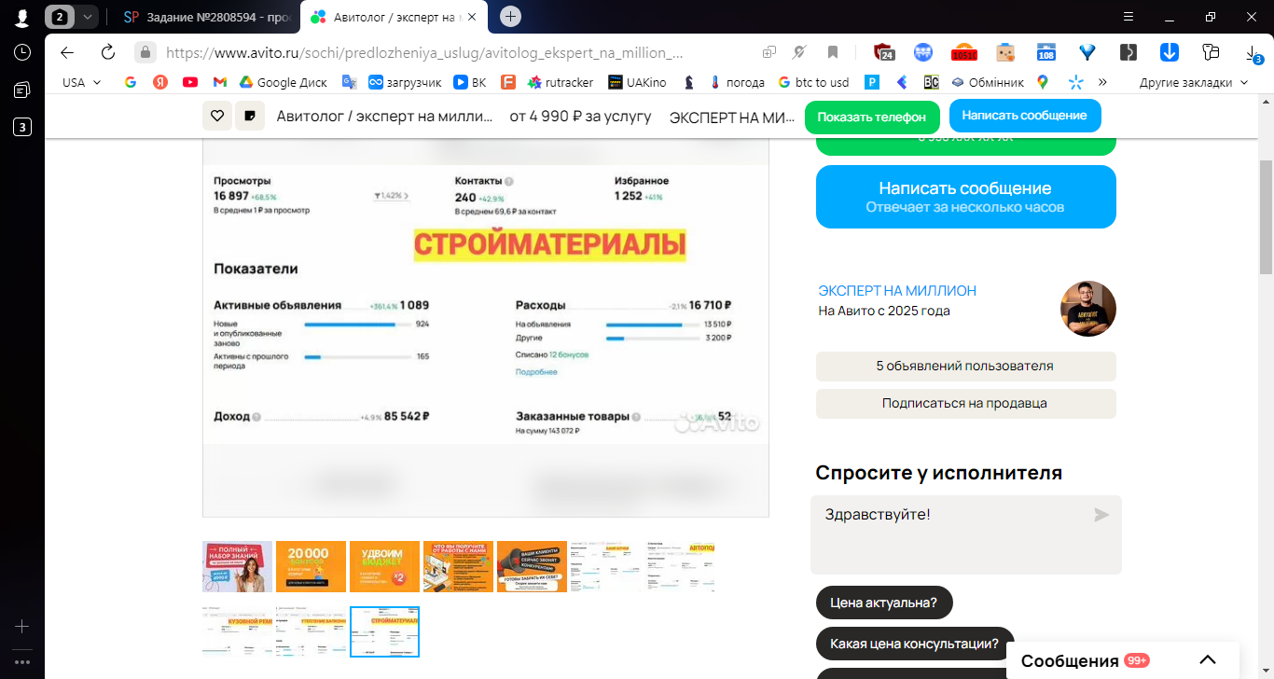Open the browser hamburger menu

(x=1129, y=17)
